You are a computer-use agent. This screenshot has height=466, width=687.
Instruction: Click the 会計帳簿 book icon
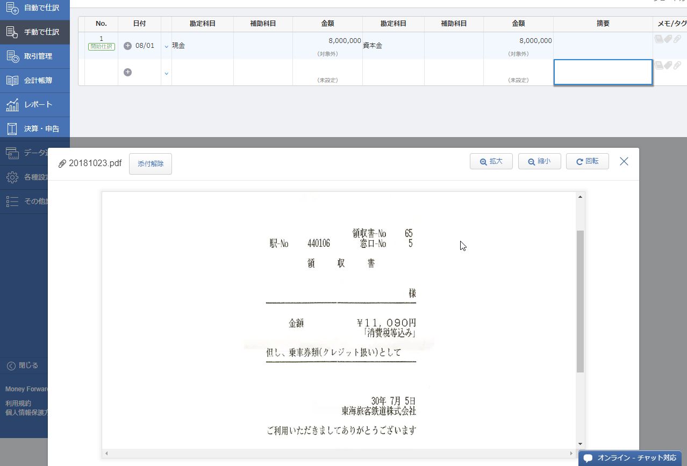pos(12,81)
